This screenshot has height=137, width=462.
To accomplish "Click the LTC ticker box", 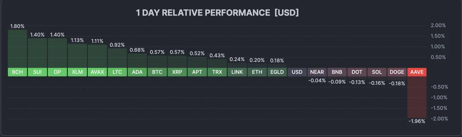I will click(117, 72).
